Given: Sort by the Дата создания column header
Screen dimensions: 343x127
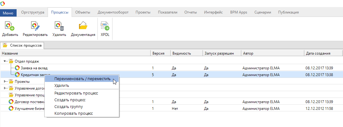Looking at the screenshot, I should click(x=318, y=53).
